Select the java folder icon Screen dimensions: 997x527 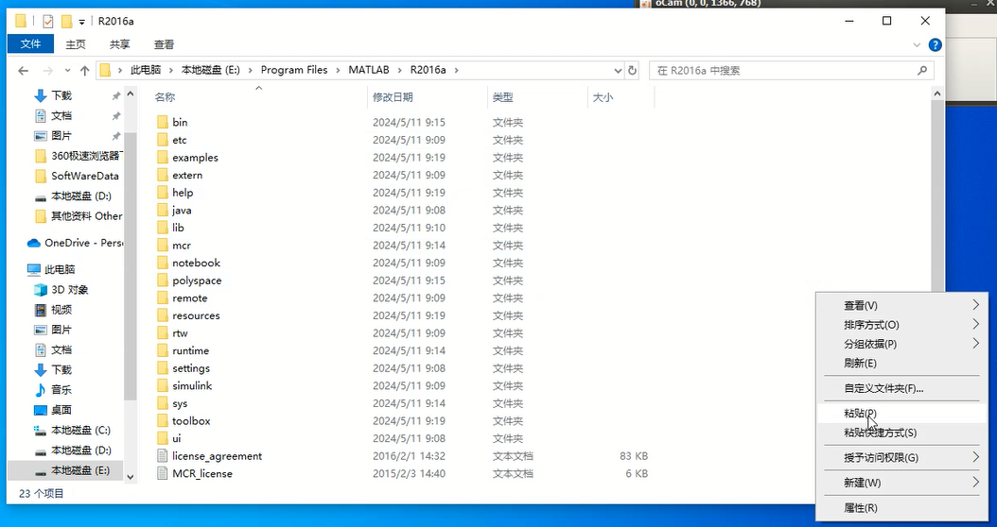click(x=163, y=211)
